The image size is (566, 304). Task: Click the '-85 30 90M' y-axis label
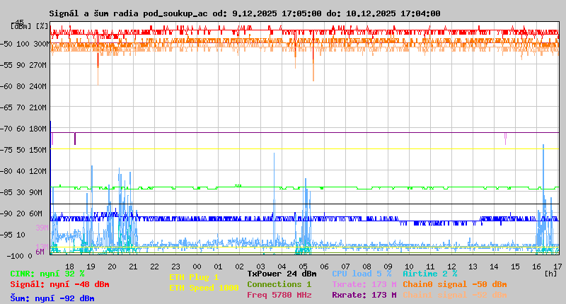[x=21, y=192]
